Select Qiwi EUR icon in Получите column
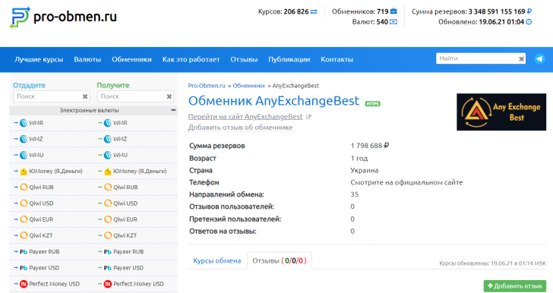Image resolution: width=553 pixels, height=293 pixels. (x=108, y=219)
